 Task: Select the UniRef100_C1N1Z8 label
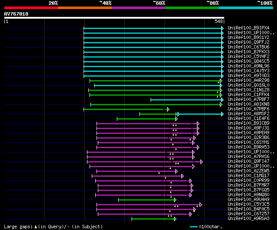pyautogui.click(x=248, y=90)
